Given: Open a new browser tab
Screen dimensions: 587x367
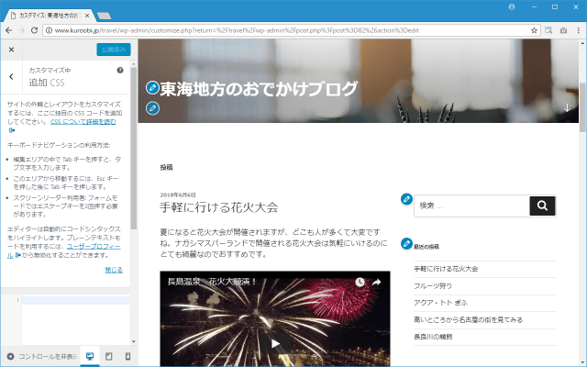Looking at the screenshot, I should coord(104,17).
